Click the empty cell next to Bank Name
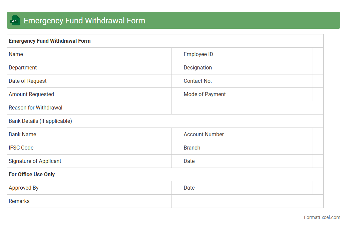 (x=177, y=135)
